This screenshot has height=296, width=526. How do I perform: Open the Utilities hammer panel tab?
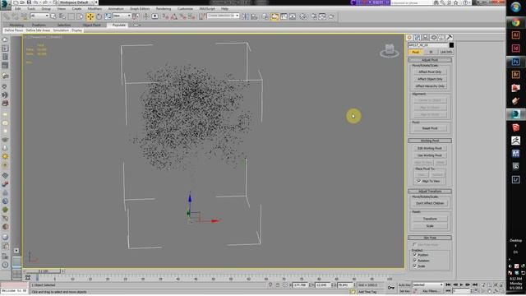coord(450,38)
